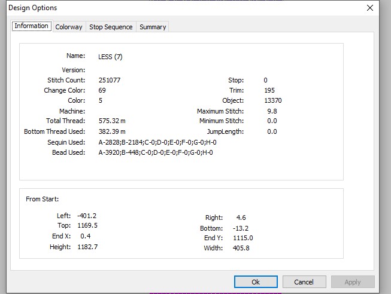The height and width of the screenshot is (294, 391).
Task: Click the From Start: heading
Action: [43, 199]
